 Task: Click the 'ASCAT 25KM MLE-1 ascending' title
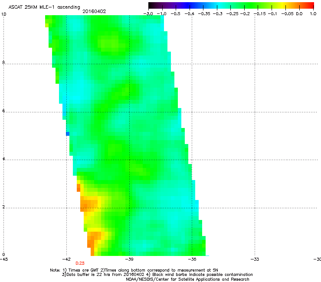coord(44,7)
